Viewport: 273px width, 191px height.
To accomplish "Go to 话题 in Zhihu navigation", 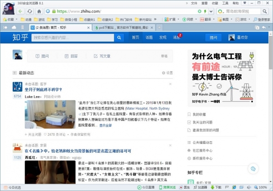I will 149,37.
